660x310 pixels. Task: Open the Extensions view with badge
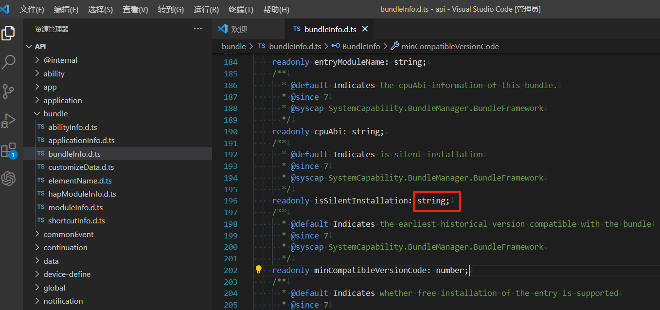(x=8, y=150)
